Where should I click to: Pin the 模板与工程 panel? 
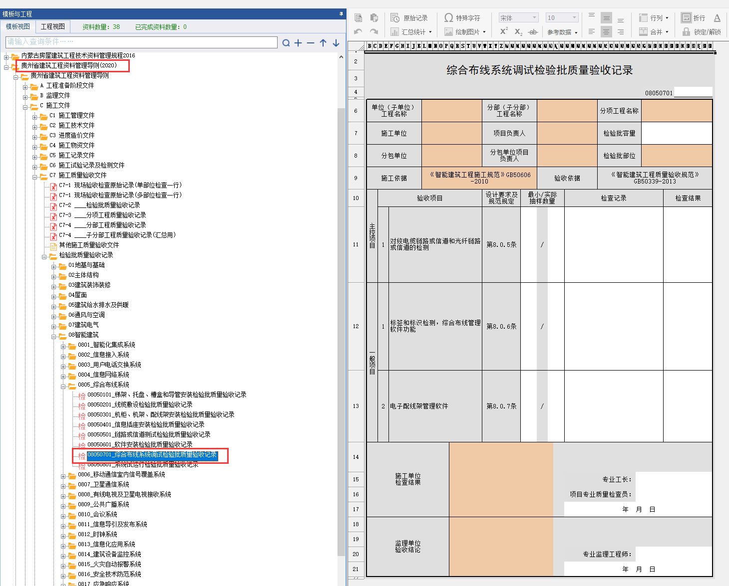[x=342, y=14]
